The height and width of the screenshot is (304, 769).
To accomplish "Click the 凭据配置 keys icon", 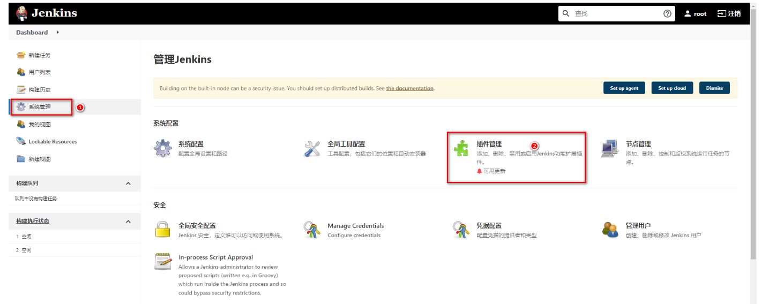I will coord(461,230).
